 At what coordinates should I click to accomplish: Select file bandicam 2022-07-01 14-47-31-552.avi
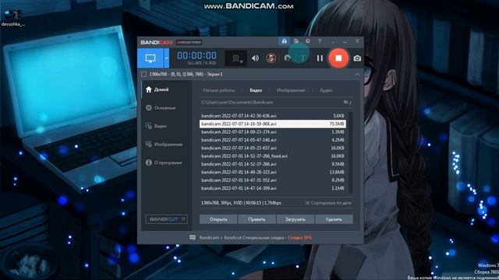pyautogui.click(x=273, y=180)
